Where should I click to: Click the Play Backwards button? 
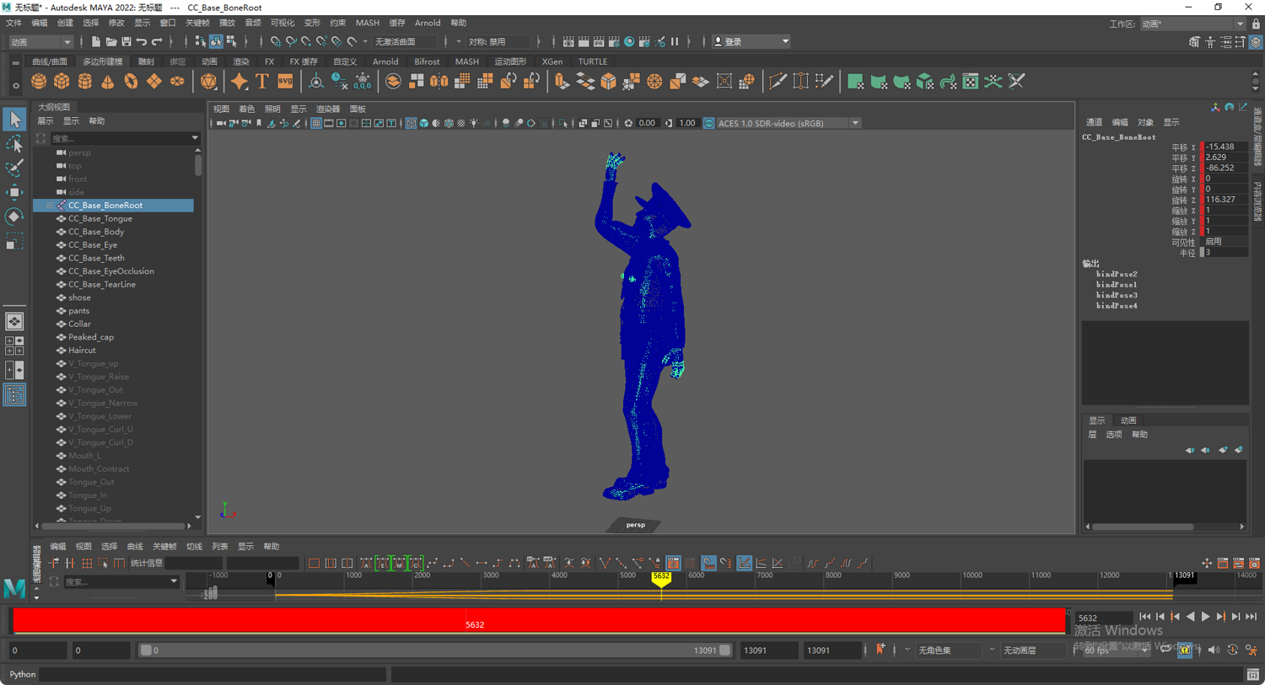tap(1190, 617)
